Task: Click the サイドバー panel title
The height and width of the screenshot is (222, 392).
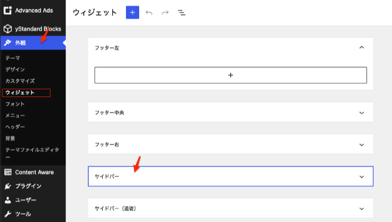Action: 107,176
